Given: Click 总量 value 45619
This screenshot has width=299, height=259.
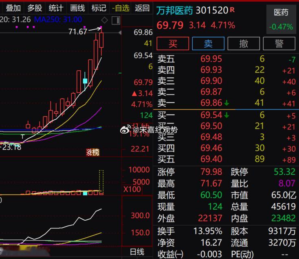Looking at the screenshot, I should click(284, 206).
